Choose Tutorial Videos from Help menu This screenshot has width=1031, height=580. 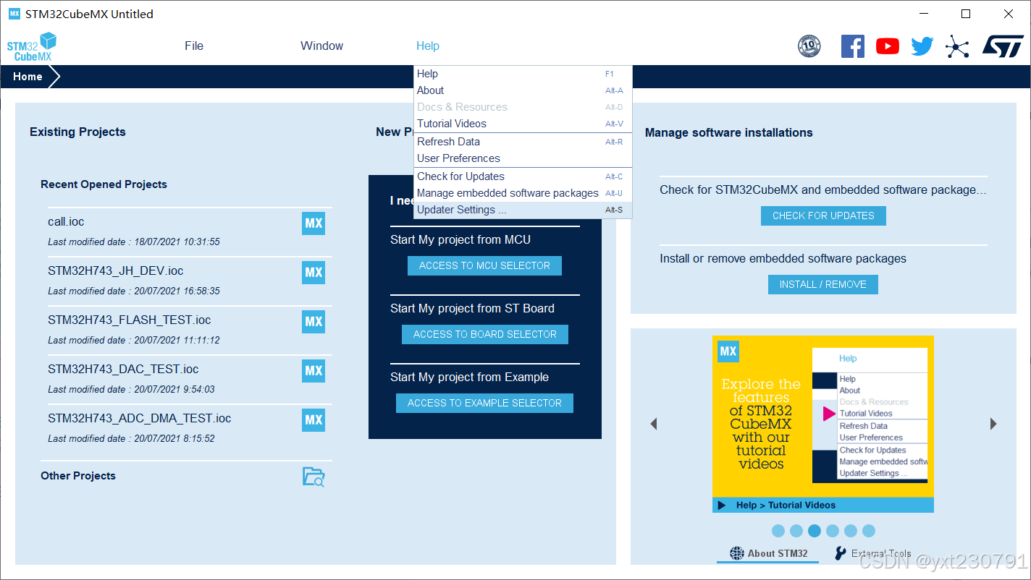pyautogui.click(x=523, y=124)
